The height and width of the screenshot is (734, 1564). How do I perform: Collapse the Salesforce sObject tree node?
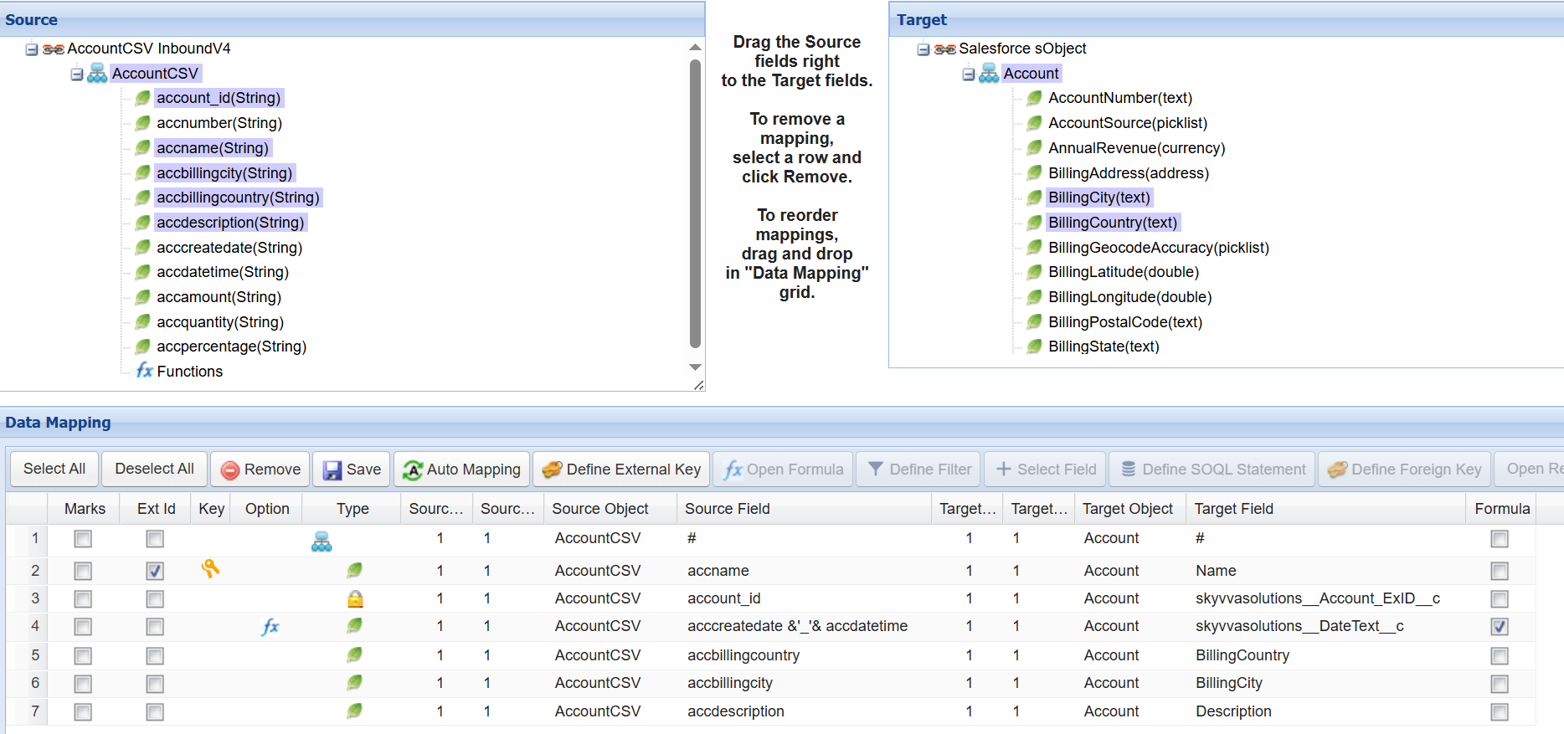[923, 49]
